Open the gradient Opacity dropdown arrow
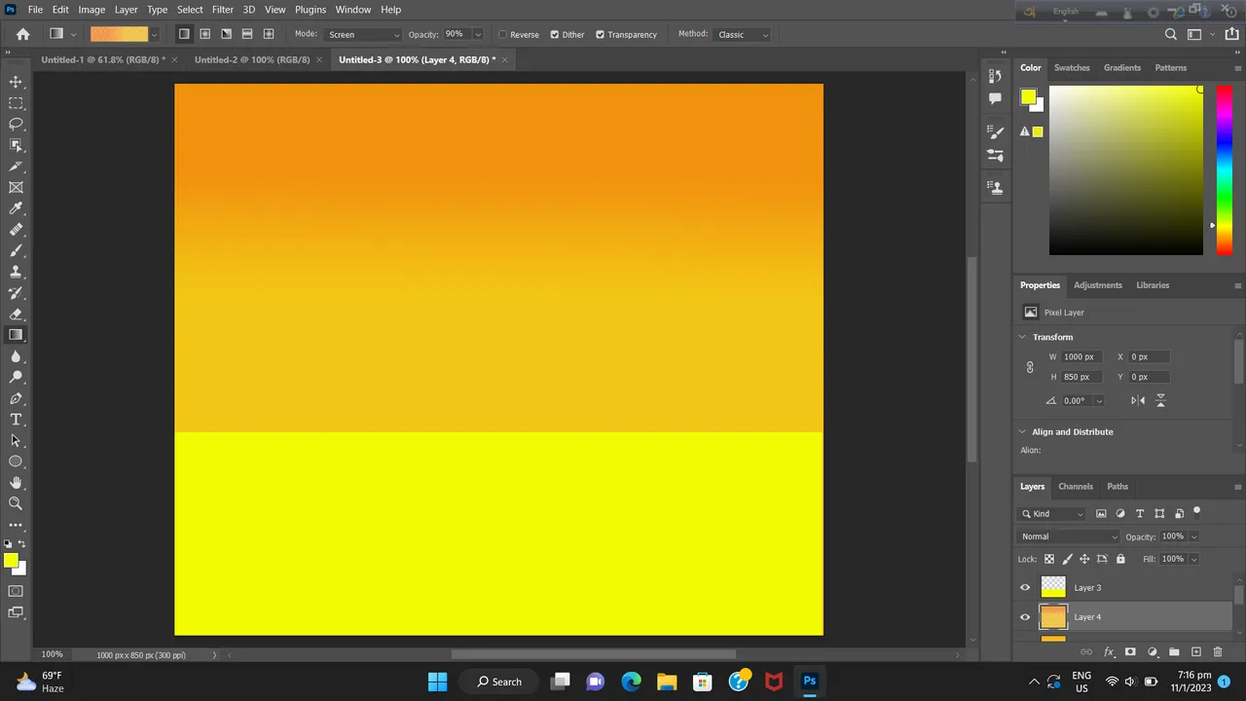Viewport: 1246px width, 701px height. (478, 35)
